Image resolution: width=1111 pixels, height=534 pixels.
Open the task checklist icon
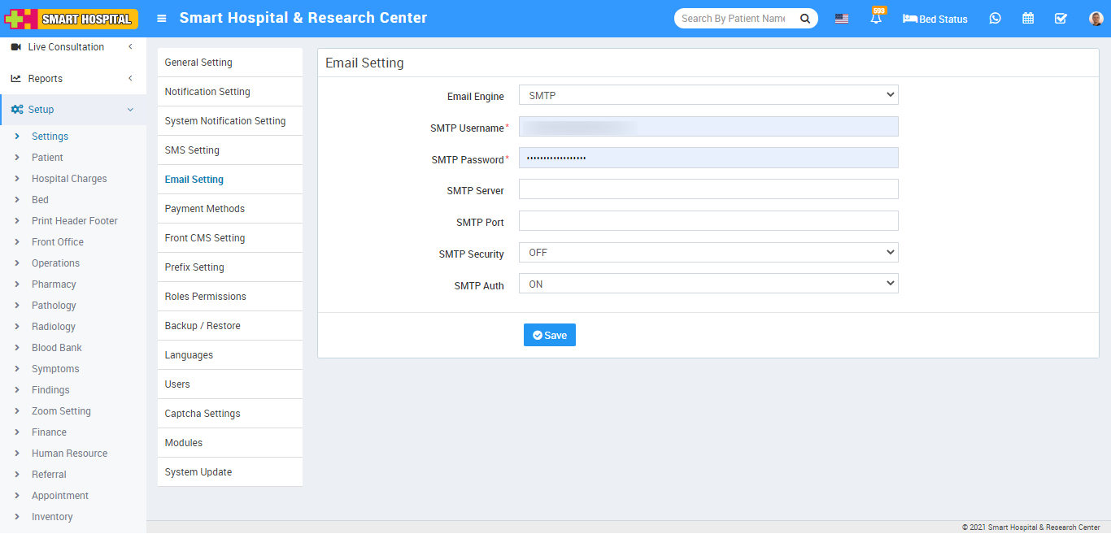pyautogui.click(x=1061, y=19)
